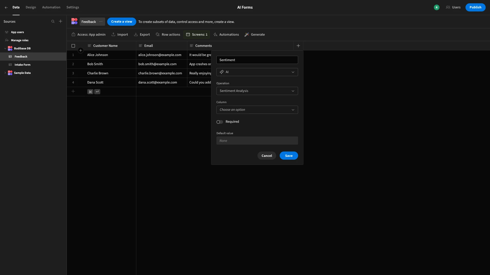Toggle select-all rows checkbox
The height and width of the screenshot is (275, 490).
coord(73,46)
